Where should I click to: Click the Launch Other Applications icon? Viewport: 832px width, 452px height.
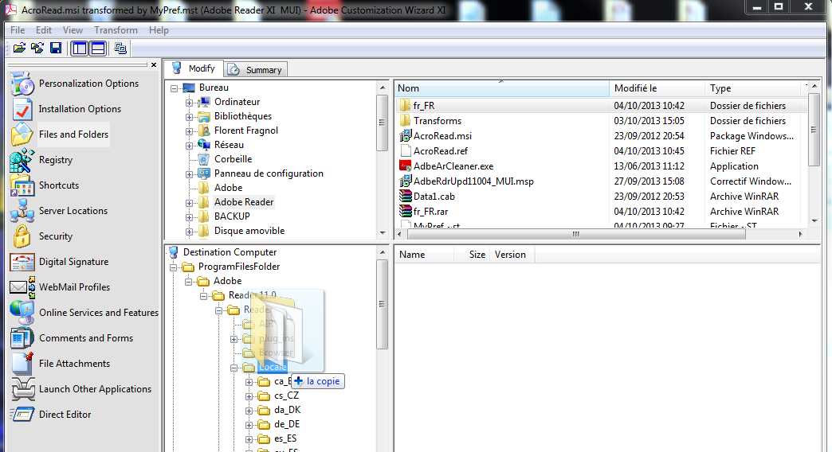pyautogui.click(x=22, y=389)
